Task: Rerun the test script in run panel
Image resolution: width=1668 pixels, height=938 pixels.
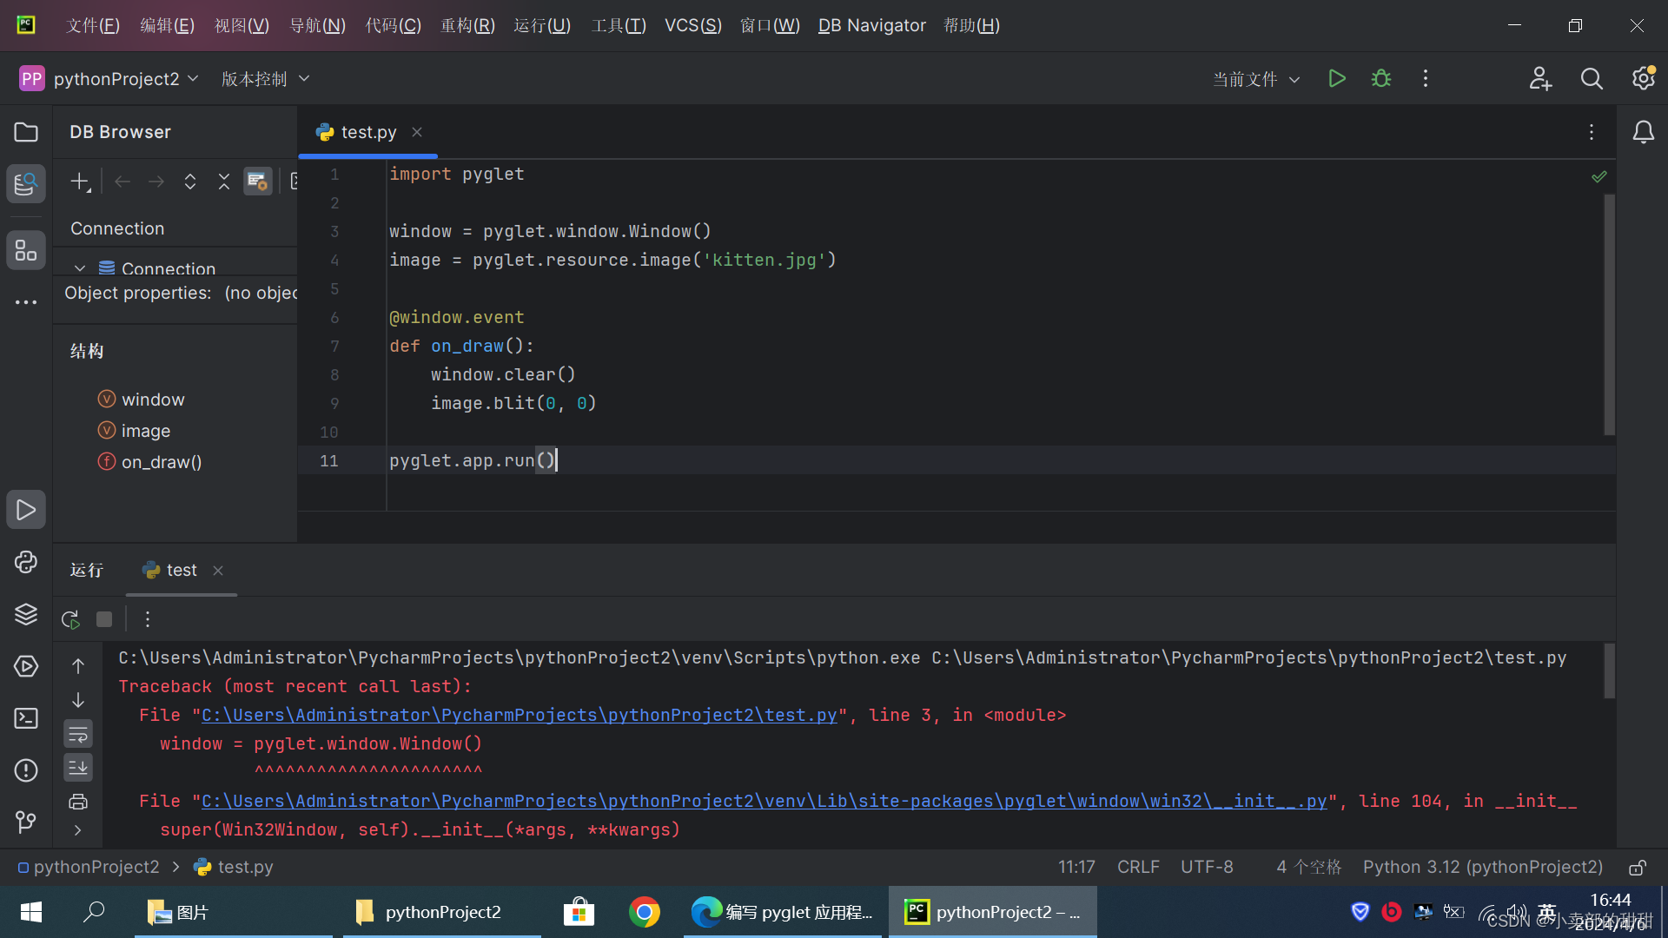Action: (70, 619)
